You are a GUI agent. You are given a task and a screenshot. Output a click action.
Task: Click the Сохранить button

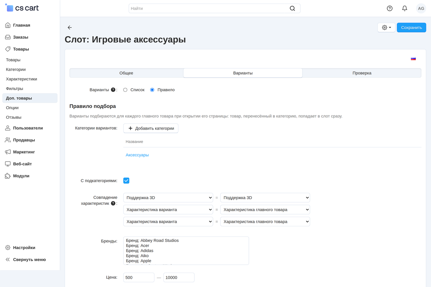point(412,28)
